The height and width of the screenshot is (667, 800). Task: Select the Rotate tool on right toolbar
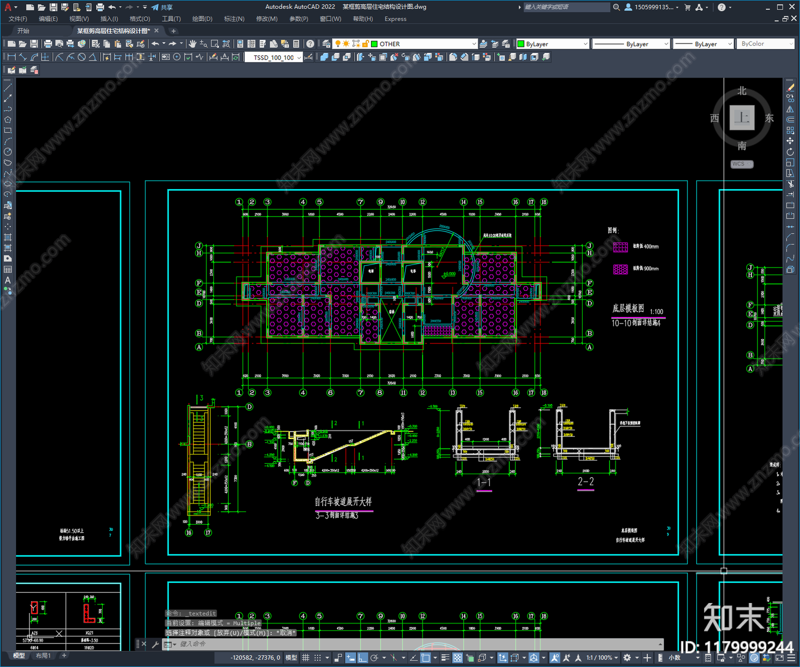coord(790,151)
